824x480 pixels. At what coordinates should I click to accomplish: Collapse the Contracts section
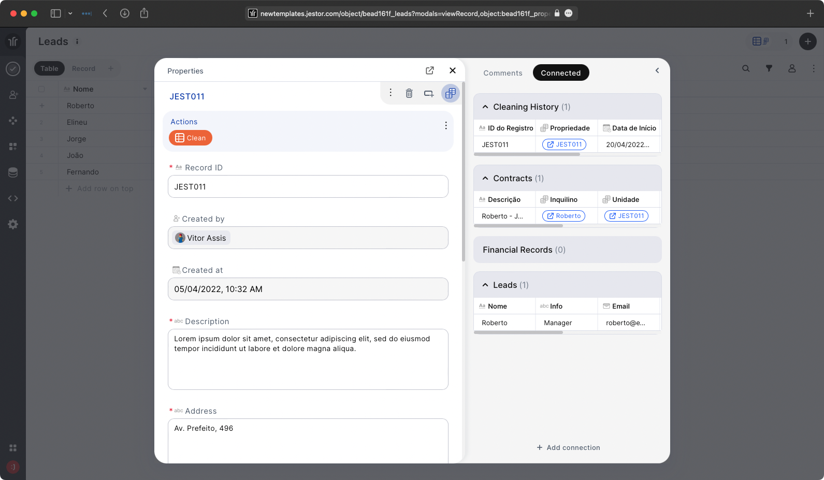(x=485, y=178)
